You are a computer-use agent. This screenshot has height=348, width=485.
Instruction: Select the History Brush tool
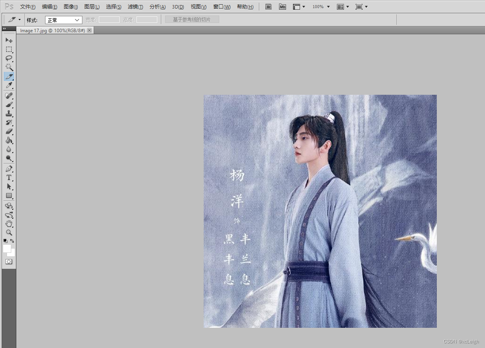pos(9,122)
